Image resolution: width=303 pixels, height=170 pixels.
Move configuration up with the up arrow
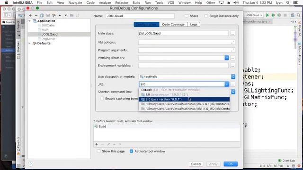[x=60, y=15]
